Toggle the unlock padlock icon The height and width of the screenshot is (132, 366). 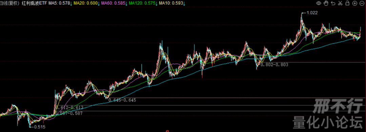pyautogui.click(x=347, y=3)
